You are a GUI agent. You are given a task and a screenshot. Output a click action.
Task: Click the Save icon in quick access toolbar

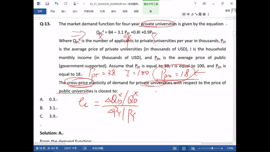point(47,4)
